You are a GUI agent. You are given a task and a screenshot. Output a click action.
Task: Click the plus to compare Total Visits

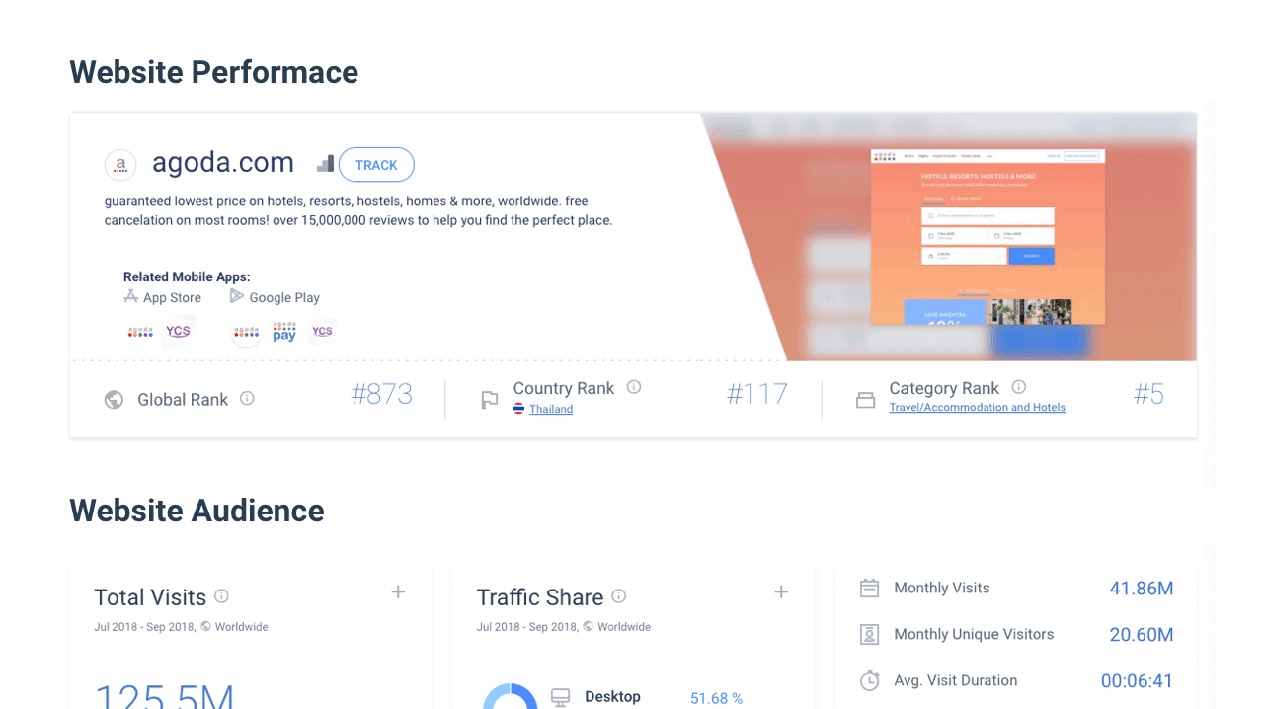point(398,592)
